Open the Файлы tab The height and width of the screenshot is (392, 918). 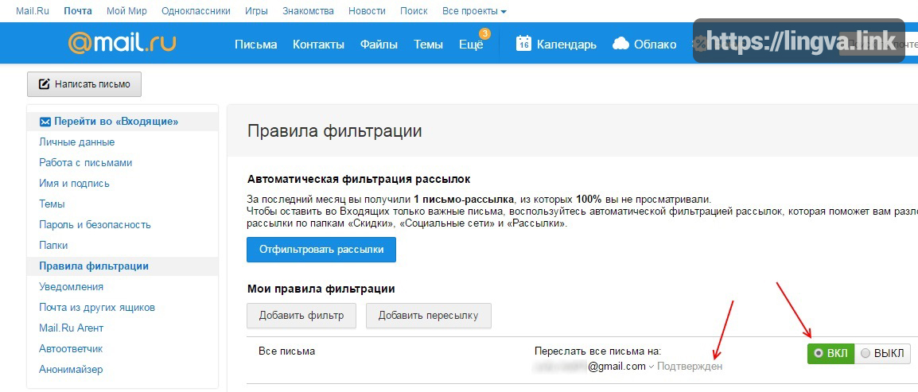click(379, 45)
